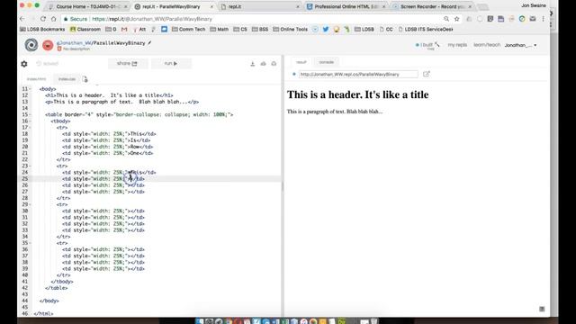Open the Classroom bookmark

pos(85,29)
